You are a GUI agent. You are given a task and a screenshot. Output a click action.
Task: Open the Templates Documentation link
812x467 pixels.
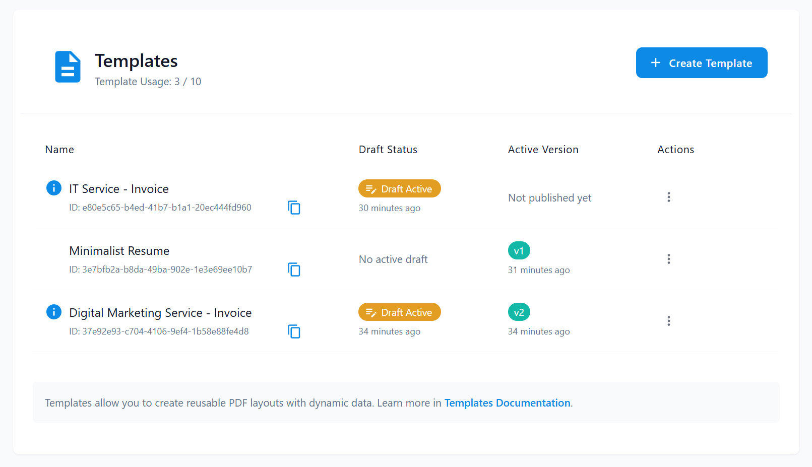click(x=507, y=403)
